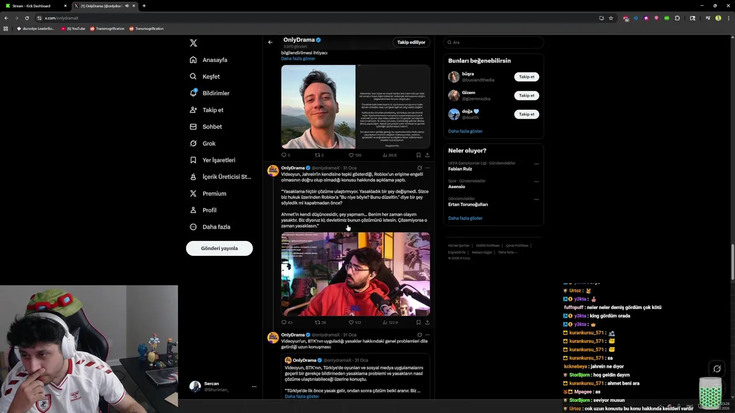Follow Gizem with Takip et
The width and height of the screenshot is (735, 413).
(x=527, y=95)
